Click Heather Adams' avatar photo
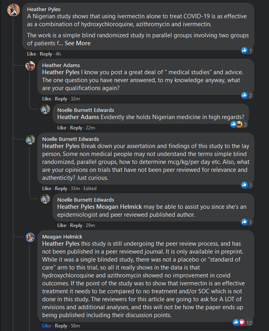 point(30,66)
